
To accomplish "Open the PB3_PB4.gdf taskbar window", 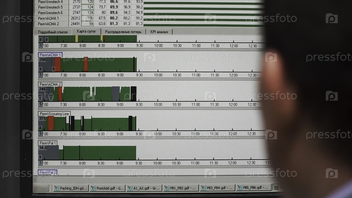I will (x=217, y=188).
